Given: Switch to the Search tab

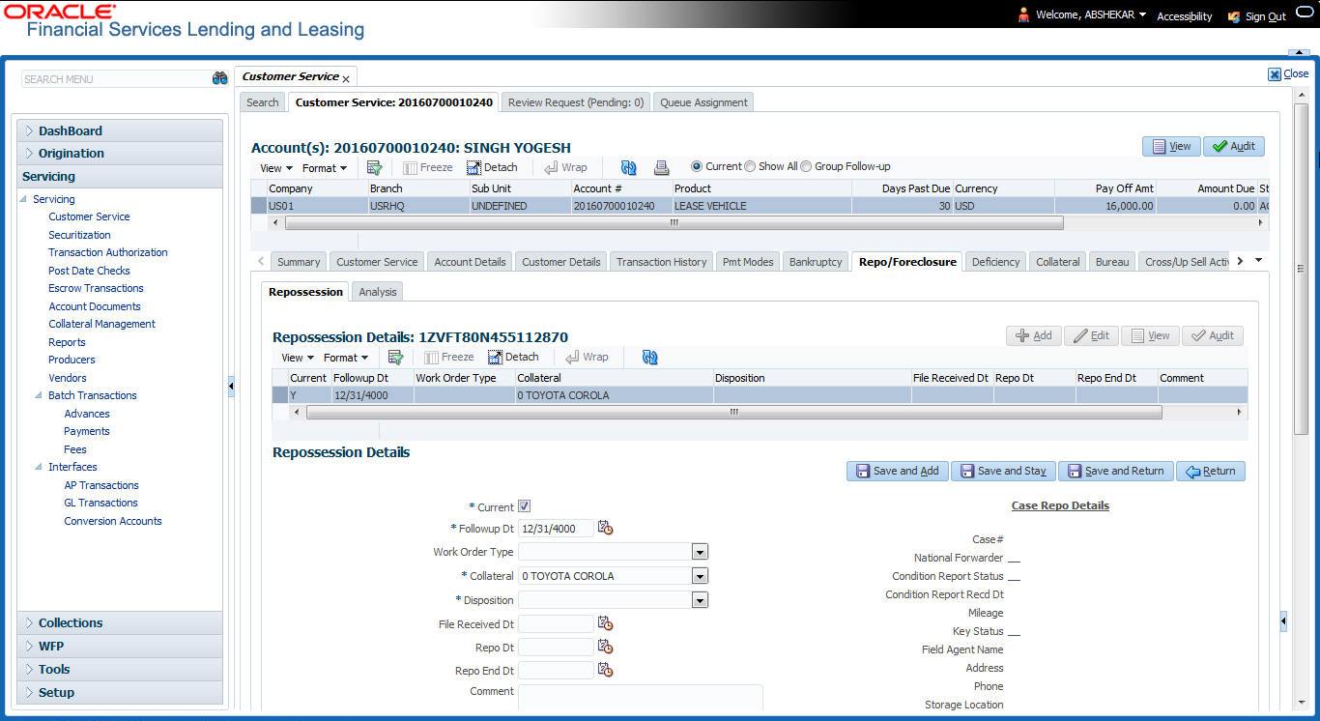Looking at the screenshot, I should 263,102.
